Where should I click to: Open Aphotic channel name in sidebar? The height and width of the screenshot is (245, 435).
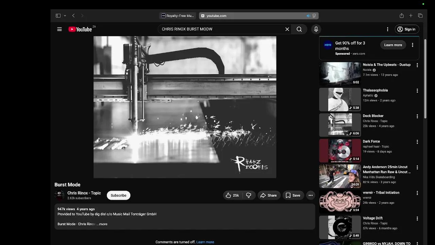[x=368, y=96]
